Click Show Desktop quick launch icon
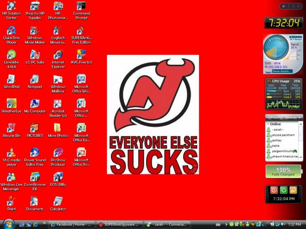Viewport: 306px width, 229px height. [x=22, y=225]
